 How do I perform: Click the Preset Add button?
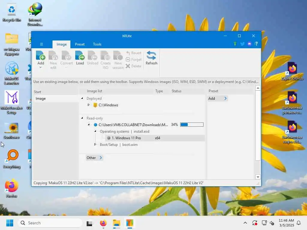coord(217,98)
